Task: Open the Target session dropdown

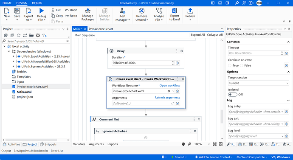Action: click(259, 83)
